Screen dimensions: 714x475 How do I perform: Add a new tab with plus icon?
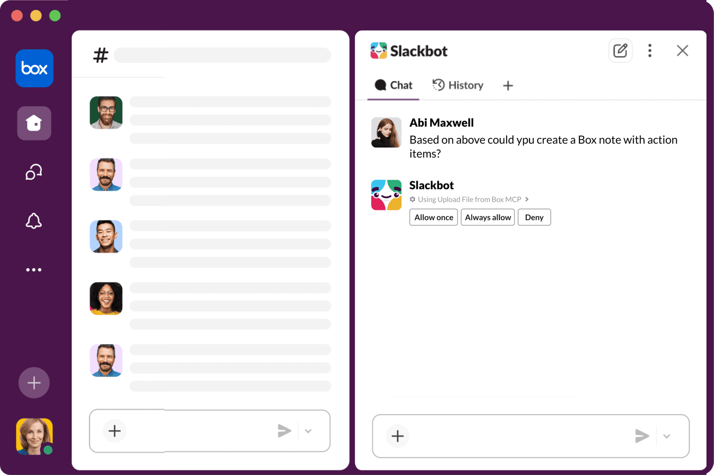tap(508, 86)
